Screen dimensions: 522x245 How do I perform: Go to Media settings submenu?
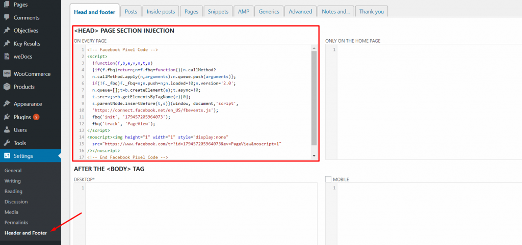[11, 212]
